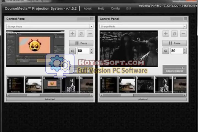Open the left Strange Media dropdown

coord(92,26)
